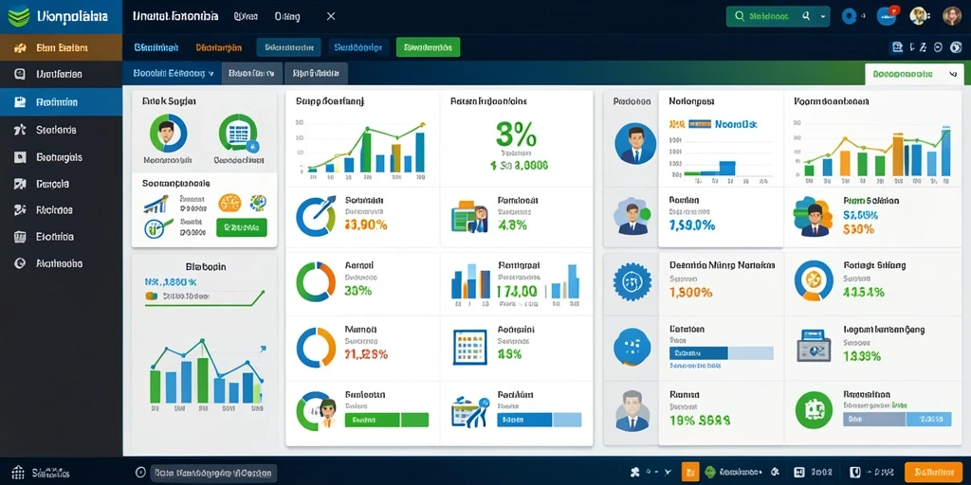Open the chat icon with red notification badge
Screen dimensions: 971x485
point(887,16)
